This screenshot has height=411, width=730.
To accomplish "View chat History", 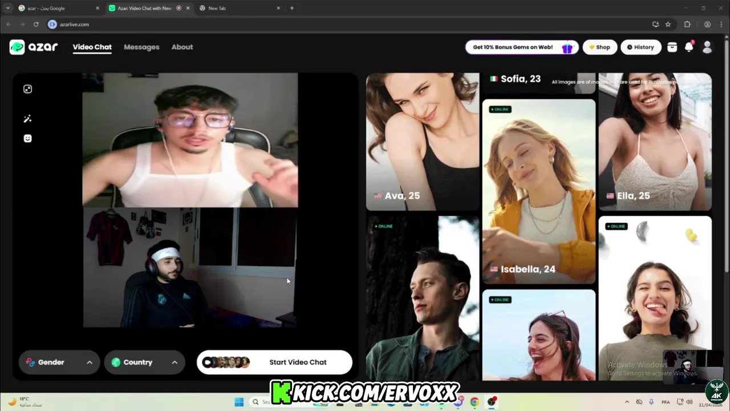I will click(640, 47).
